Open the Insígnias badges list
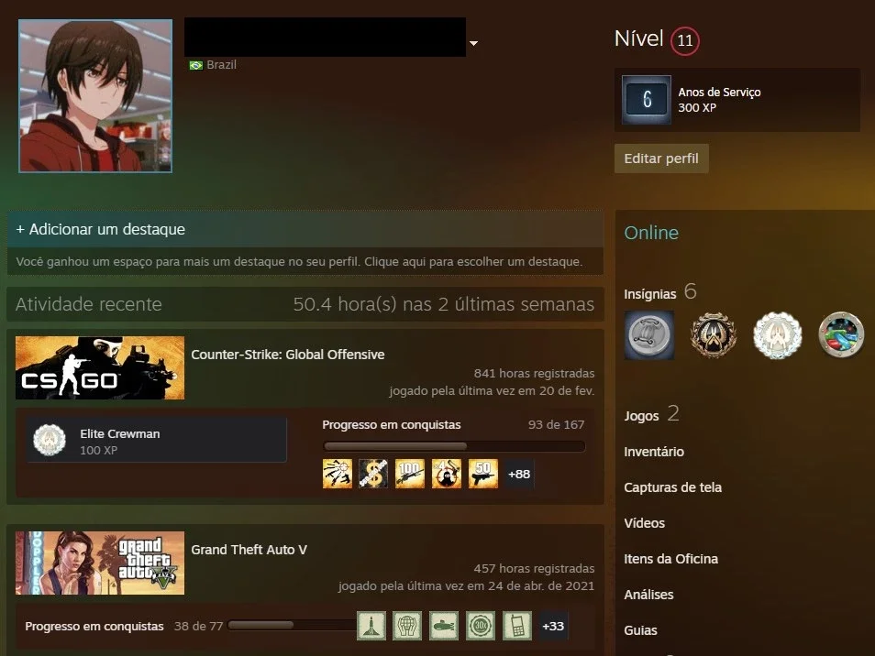Screen dimensions: 875x656 point(649,294)
